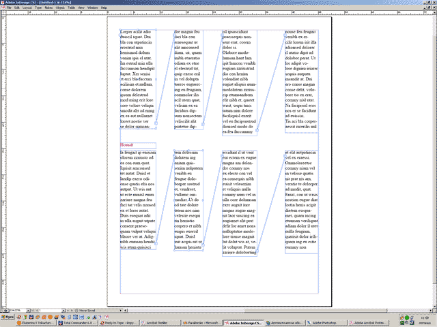The image size is (437, 327).
Task: Switch to Reply to Topic browser taskbar button
Action: pos(119,323)
